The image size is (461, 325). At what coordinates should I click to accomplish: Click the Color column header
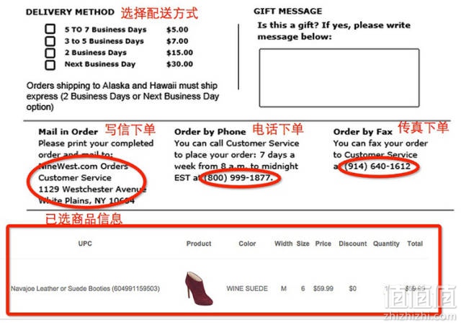click(247, 244)
